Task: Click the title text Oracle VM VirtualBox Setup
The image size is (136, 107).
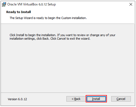Action: [x=32, y=4]
